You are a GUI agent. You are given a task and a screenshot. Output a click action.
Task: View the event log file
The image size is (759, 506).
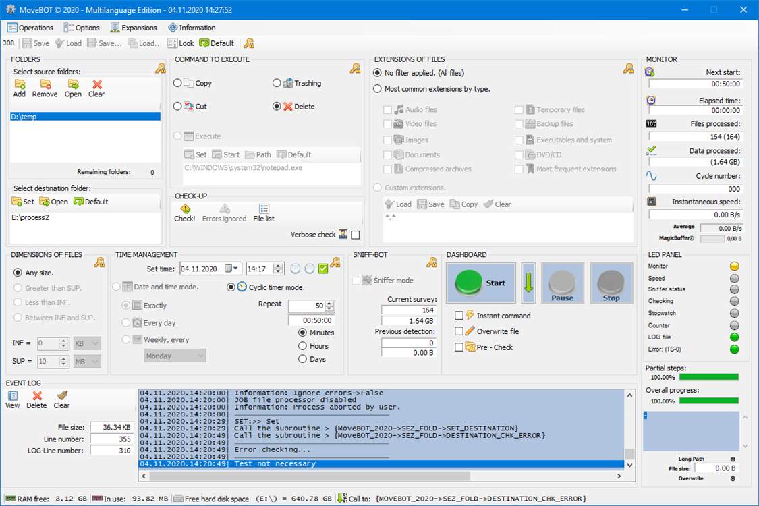click(13, 401)
